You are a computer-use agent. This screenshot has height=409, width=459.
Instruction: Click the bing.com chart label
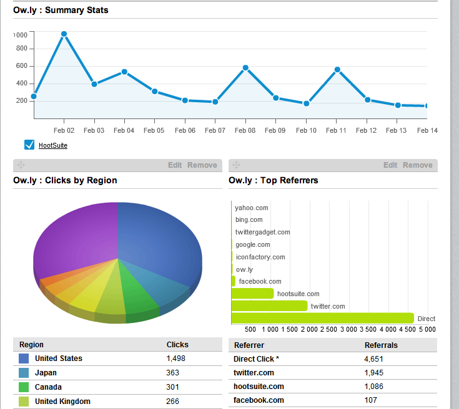pyautogui.click(x=249, y=220)
